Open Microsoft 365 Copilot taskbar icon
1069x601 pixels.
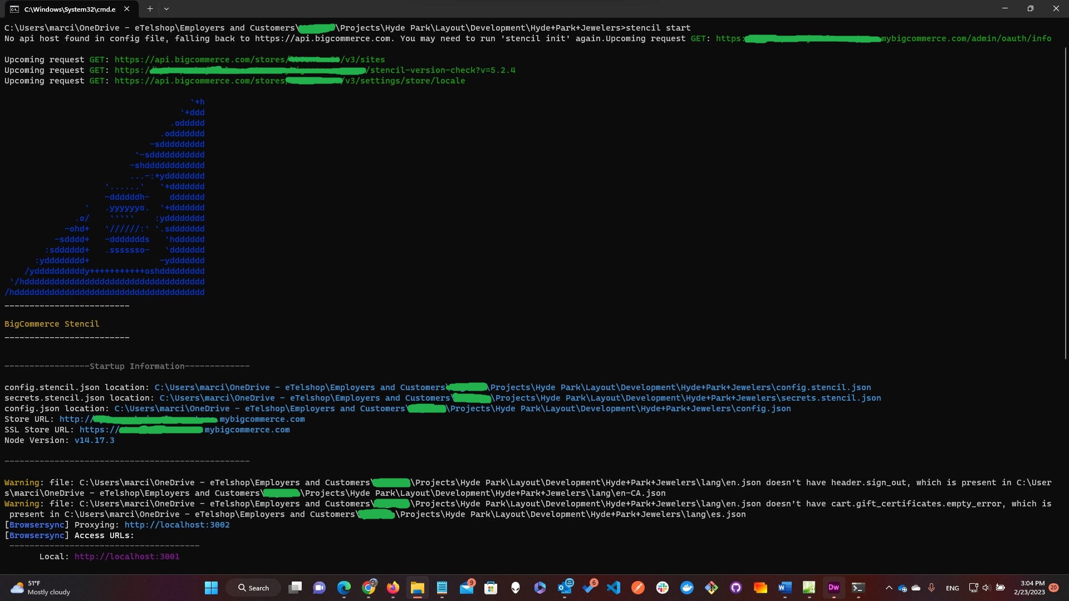(540, 588)
